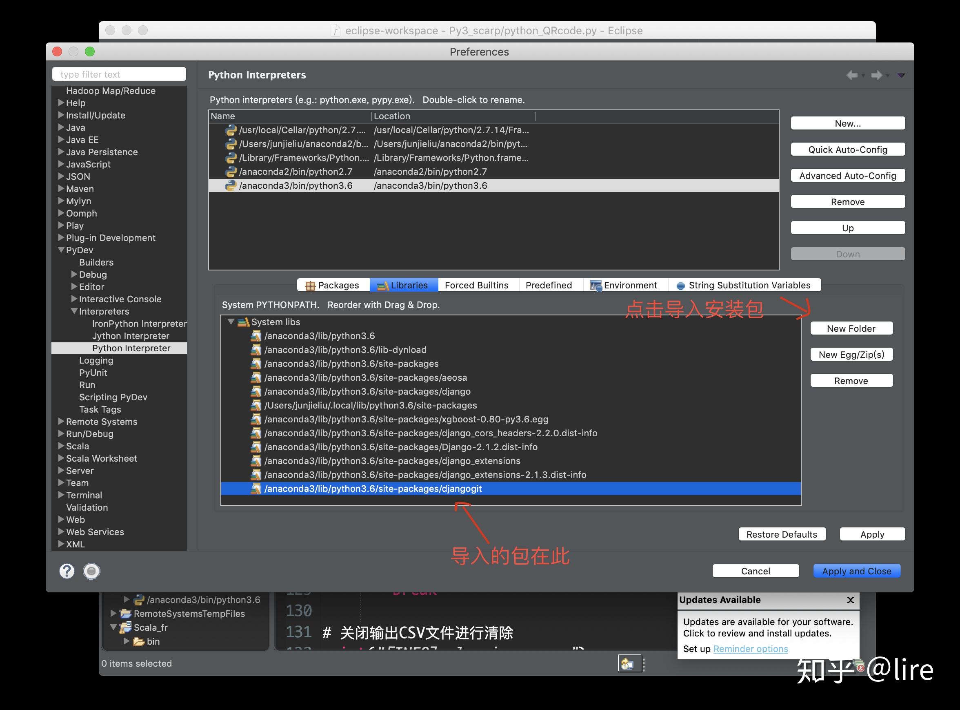Open the preferences view menu triangle

(901, 75)
